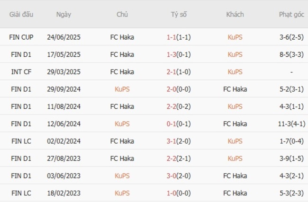Click the Phạt góc column header
Image resolution: width=308 pixels, height=202 pixels.
pyautogui.click(x=291, y=15)
